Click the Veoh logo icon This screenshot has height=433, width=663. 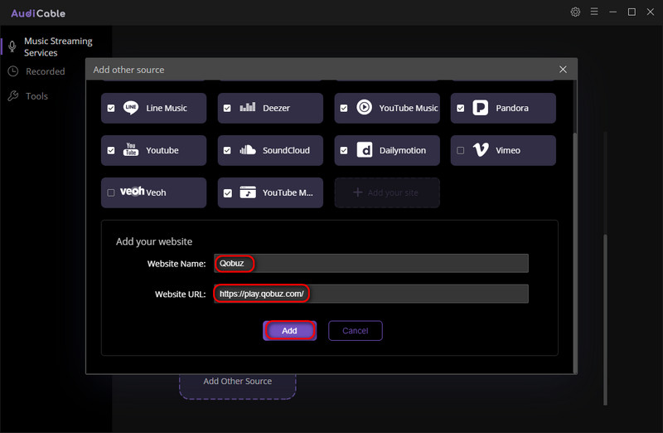tap(133, 192)
